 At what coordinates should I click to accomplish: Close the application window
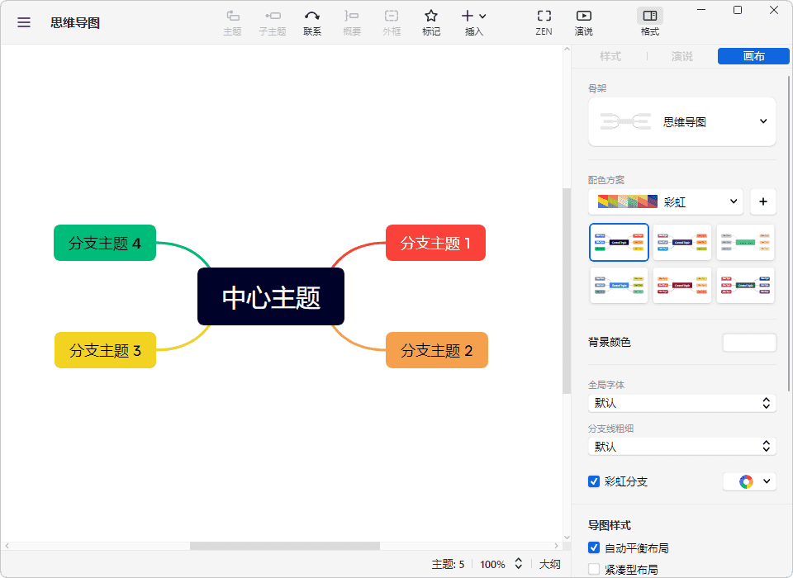pos(774,10)
